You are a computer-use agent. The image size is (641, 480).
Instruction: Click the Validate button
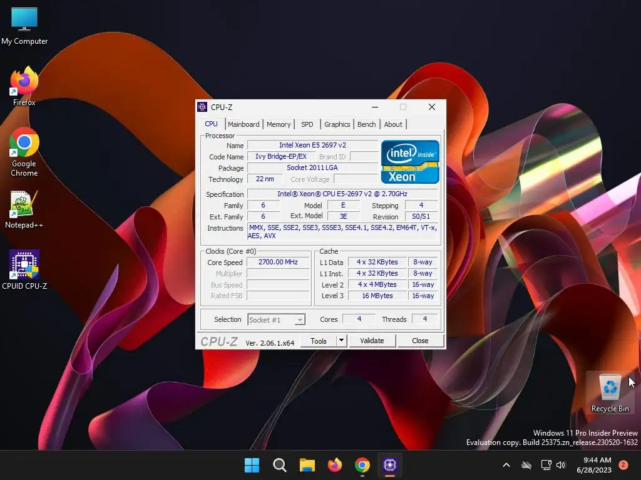372,341
